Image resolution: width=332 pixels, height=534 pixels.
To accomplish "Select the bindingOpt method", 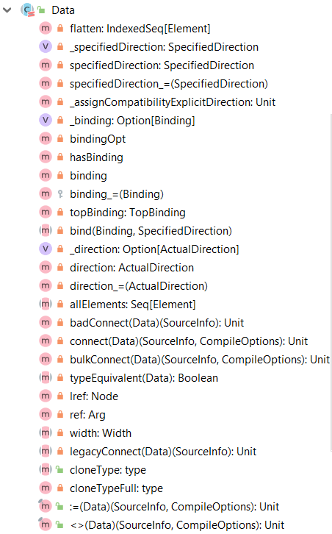I will [98, 139].
